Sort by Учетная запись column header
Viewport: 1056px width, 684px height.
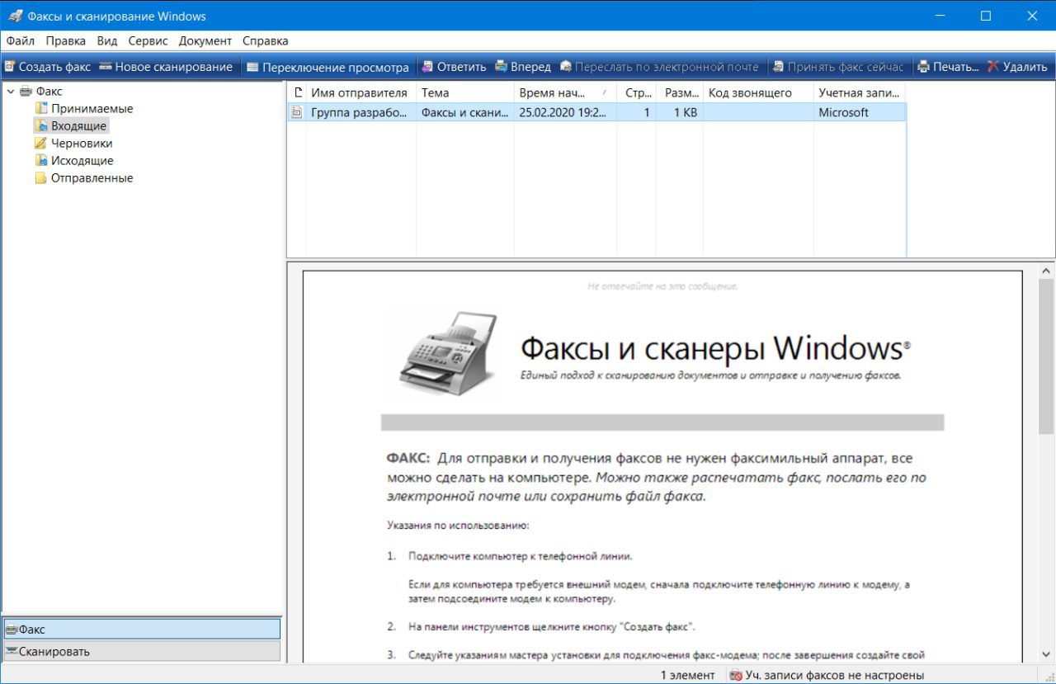(x=860, y=92)
